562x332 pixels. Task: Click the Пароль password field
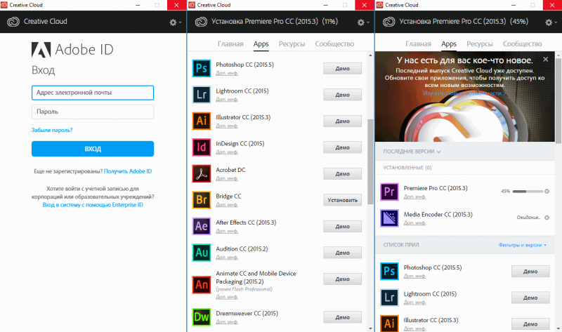93,112
